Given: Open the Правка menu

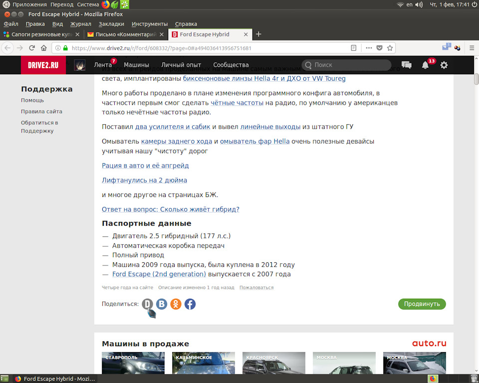Looking at the screenshot, I should pyautogui.click(x=35, y=24).
